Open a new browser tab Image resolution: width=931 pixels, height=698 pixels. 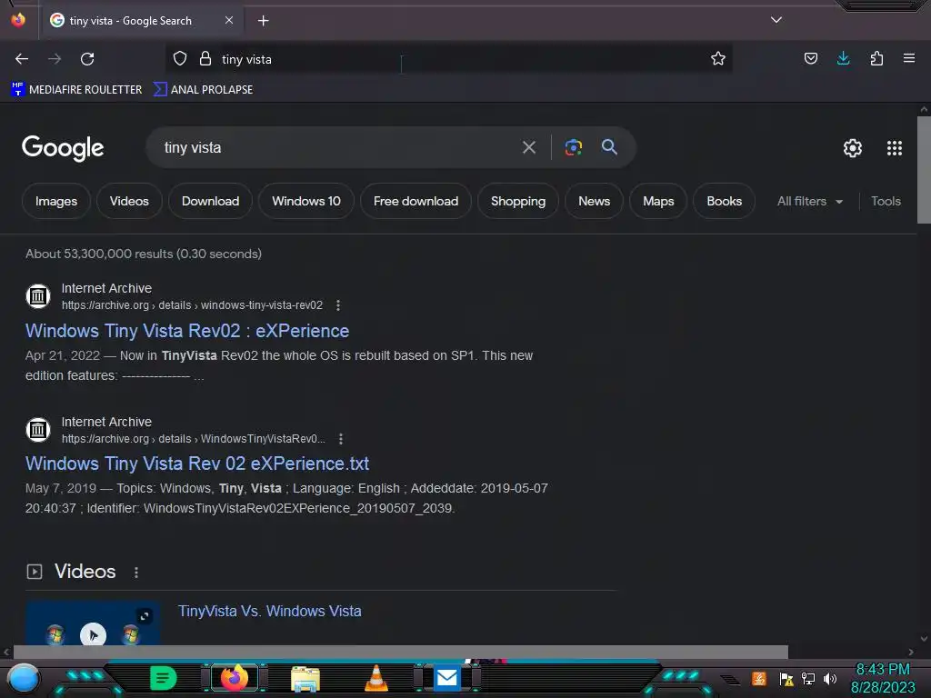[263, 21]
